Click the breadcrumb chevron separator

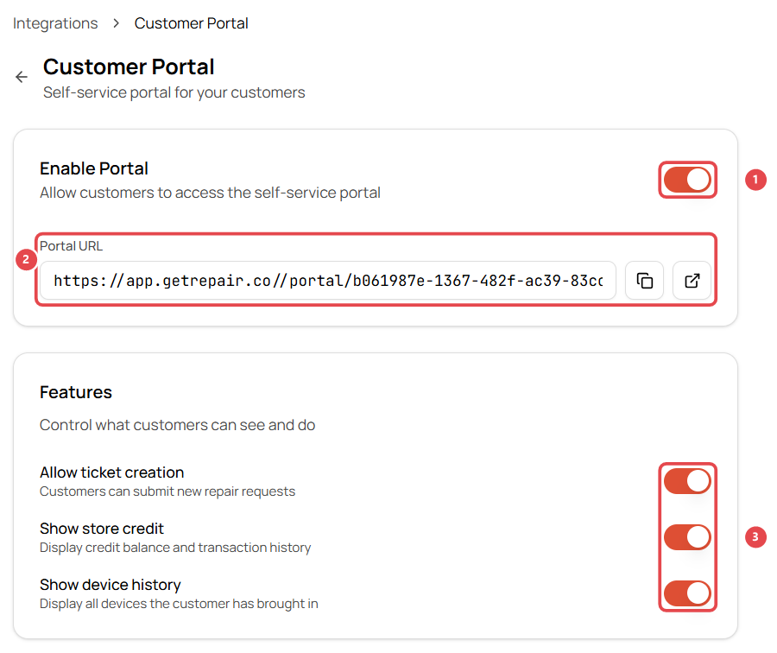click(116, 23)
